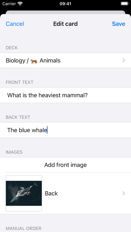
Task: Tap Add front image
Action: [x=65, y=165]
